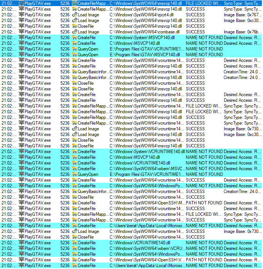263x269 pixels.
Task: Click NAME NOT FOUND in the System\VCRUNTIME140.dll row
Action: tap(204, 152)
